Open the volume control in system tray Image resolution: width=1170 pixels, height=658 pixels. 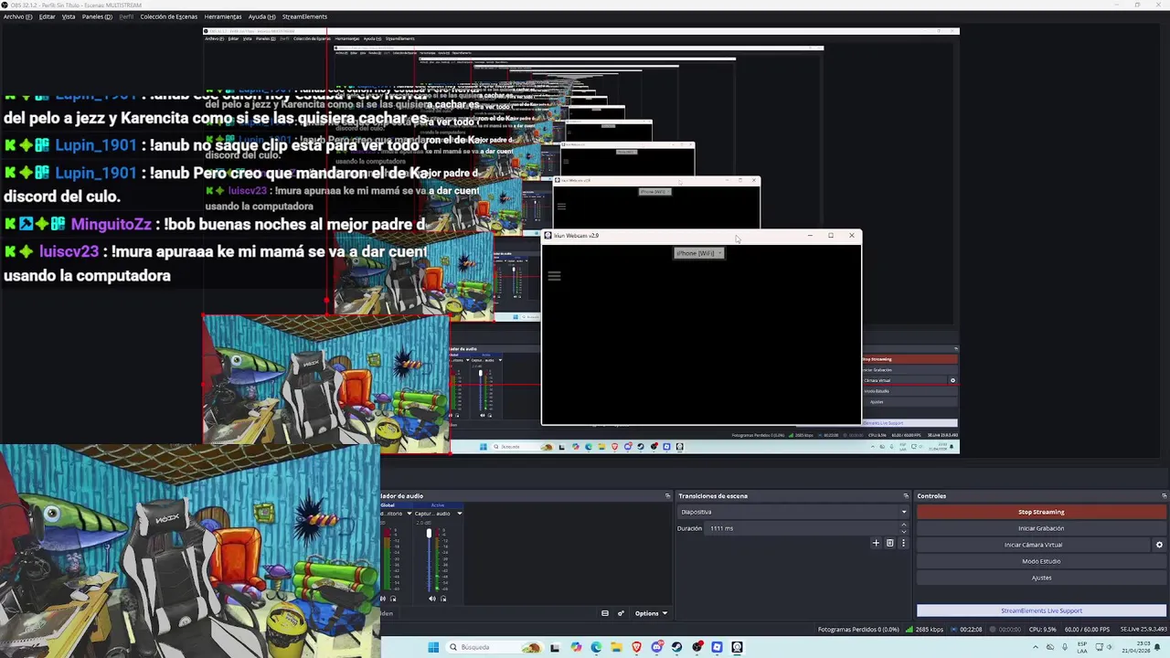coord(1110,647)
